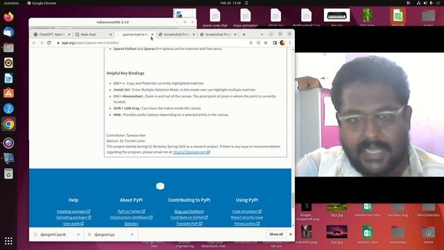This screenshot has height=250, width=444.
Task: Open Ubuntu Software store icon
Action: 8,93
